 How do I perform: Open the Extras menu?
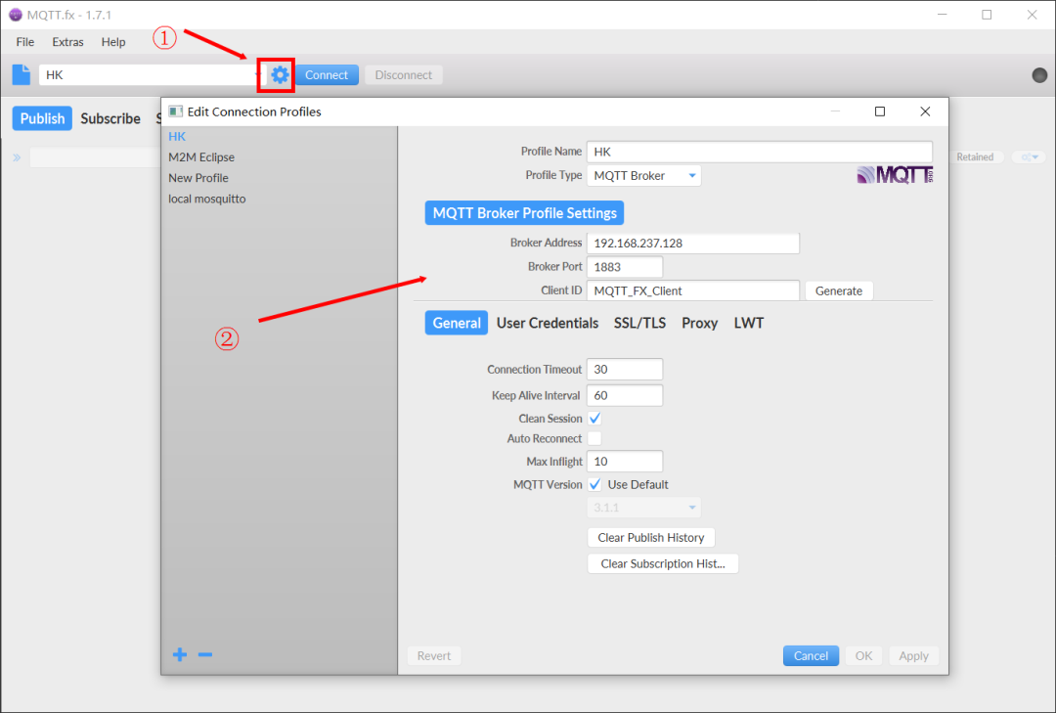[x=68, y=42]
